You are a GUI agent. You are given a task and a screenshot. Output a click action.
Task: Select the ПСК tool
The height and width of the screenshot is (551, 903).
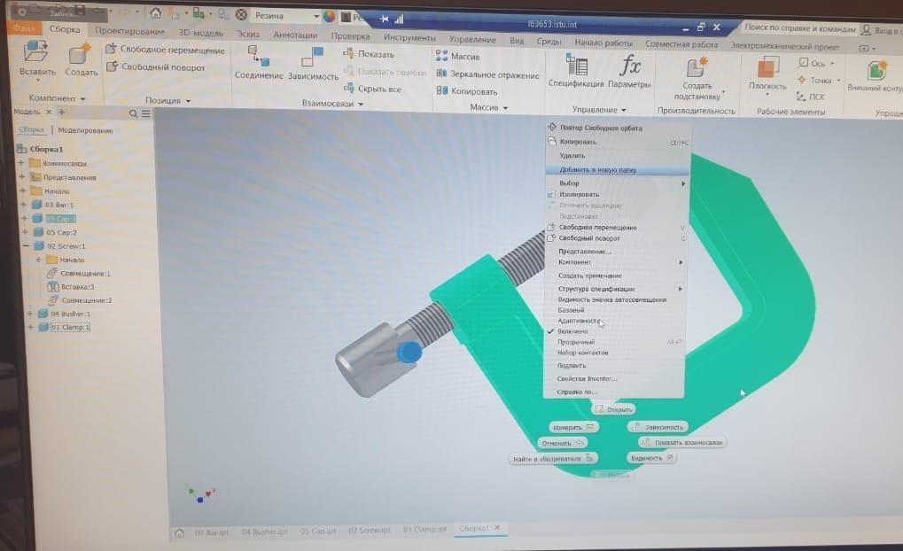click(810, 97)
